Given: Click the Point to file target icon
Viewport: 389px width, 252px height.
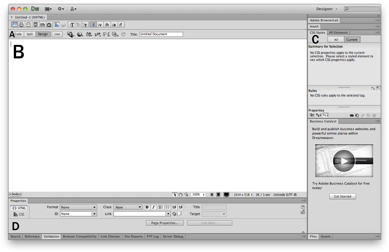Looking at the screenshot, I should tap(174, 214).
